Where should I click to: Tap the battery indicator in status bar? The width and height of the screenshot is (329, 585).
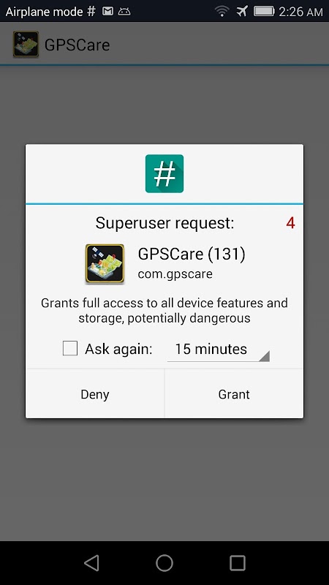point(264,11)
